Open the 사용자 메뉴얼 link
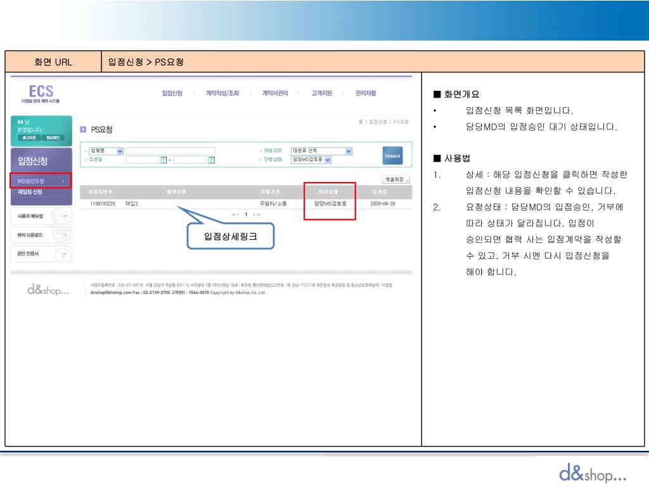 [x=41, y=216]
